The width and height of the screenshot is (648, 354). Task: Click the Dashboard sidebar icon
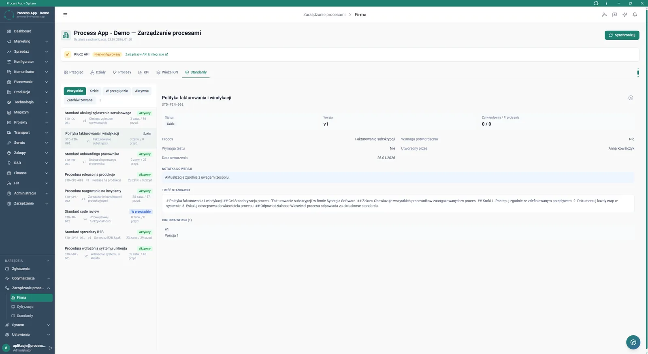[9, 31]
